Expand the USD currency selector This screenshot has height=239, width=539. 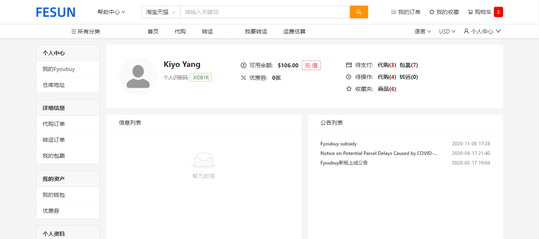[447, 31]
